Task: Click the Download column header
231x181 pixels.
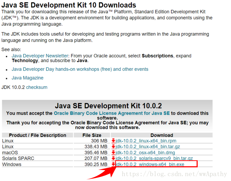Action: pyautogui.click(x=161, y=135)
